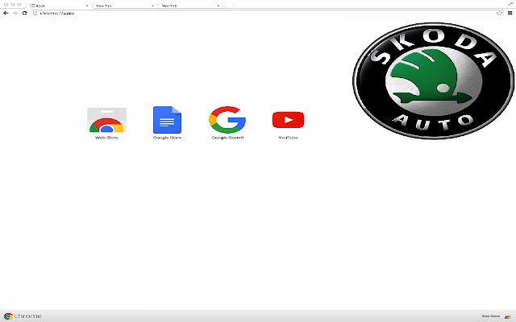Click the page info icon in address bar

coord(35,13)
